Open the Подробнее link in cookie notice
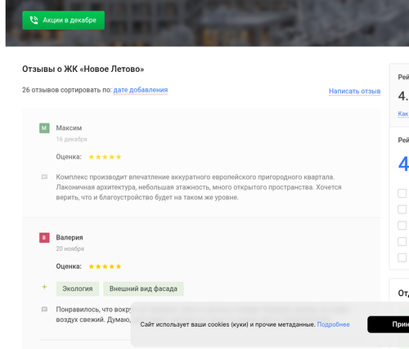 click(x=333, y=324)
